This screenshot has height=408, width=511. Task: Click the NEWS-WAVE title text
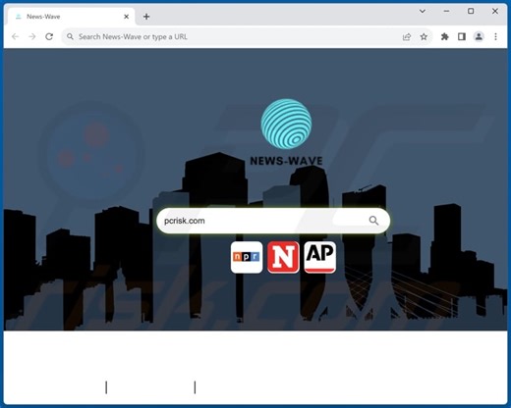286,161
